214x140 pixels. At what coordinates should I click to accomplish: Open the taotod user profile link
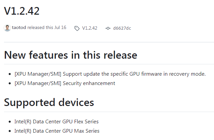[19, 28]
